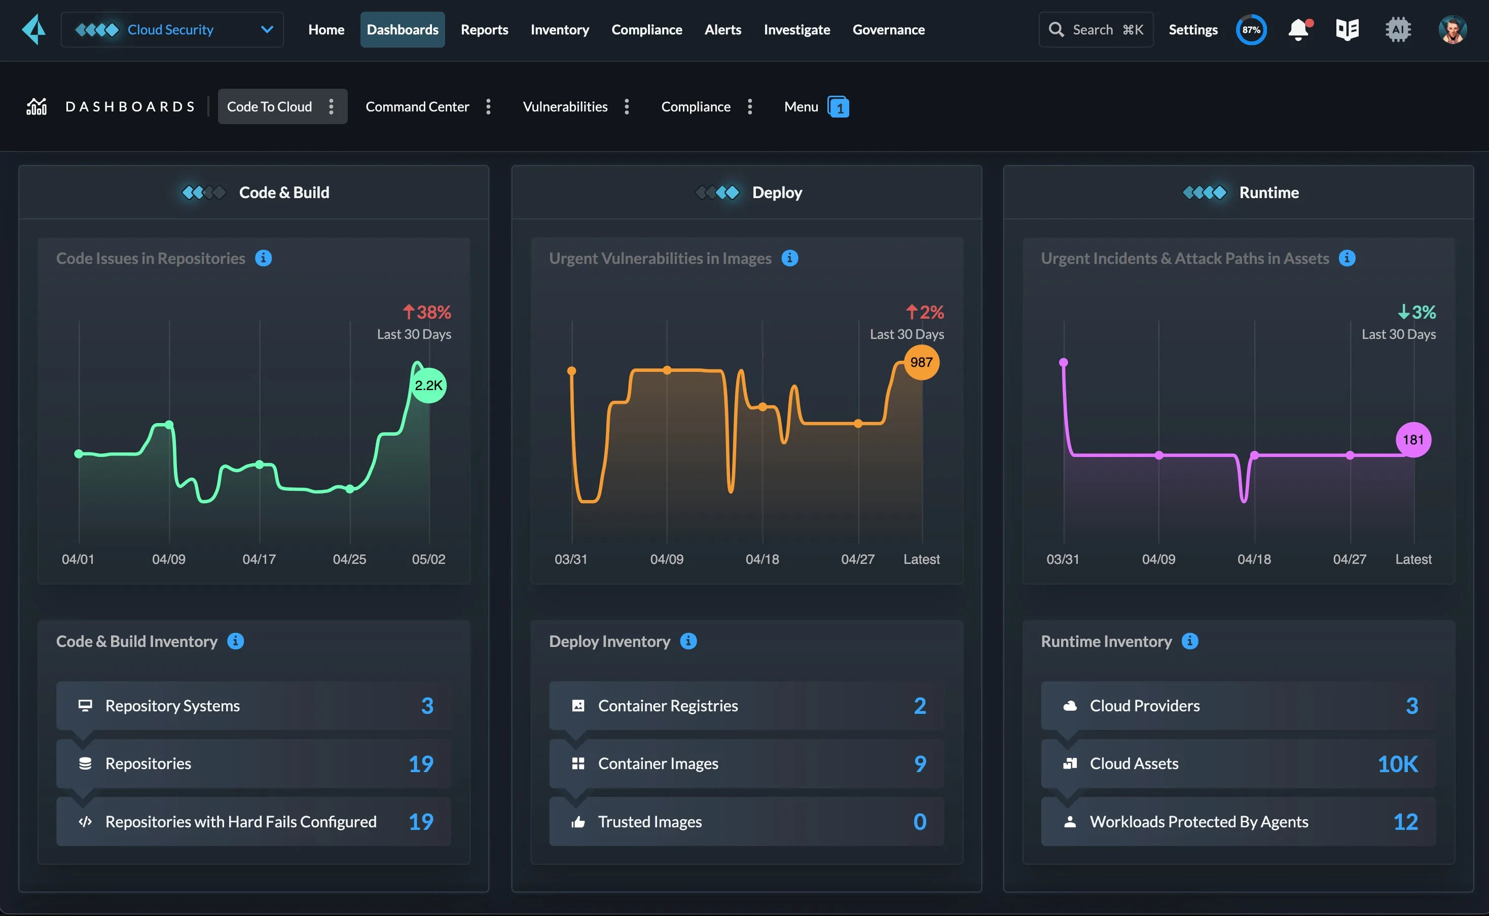Click the 87% progress ring indicator
Image resolution: width=1489 pixels, height=916 pixels.
1250,29
